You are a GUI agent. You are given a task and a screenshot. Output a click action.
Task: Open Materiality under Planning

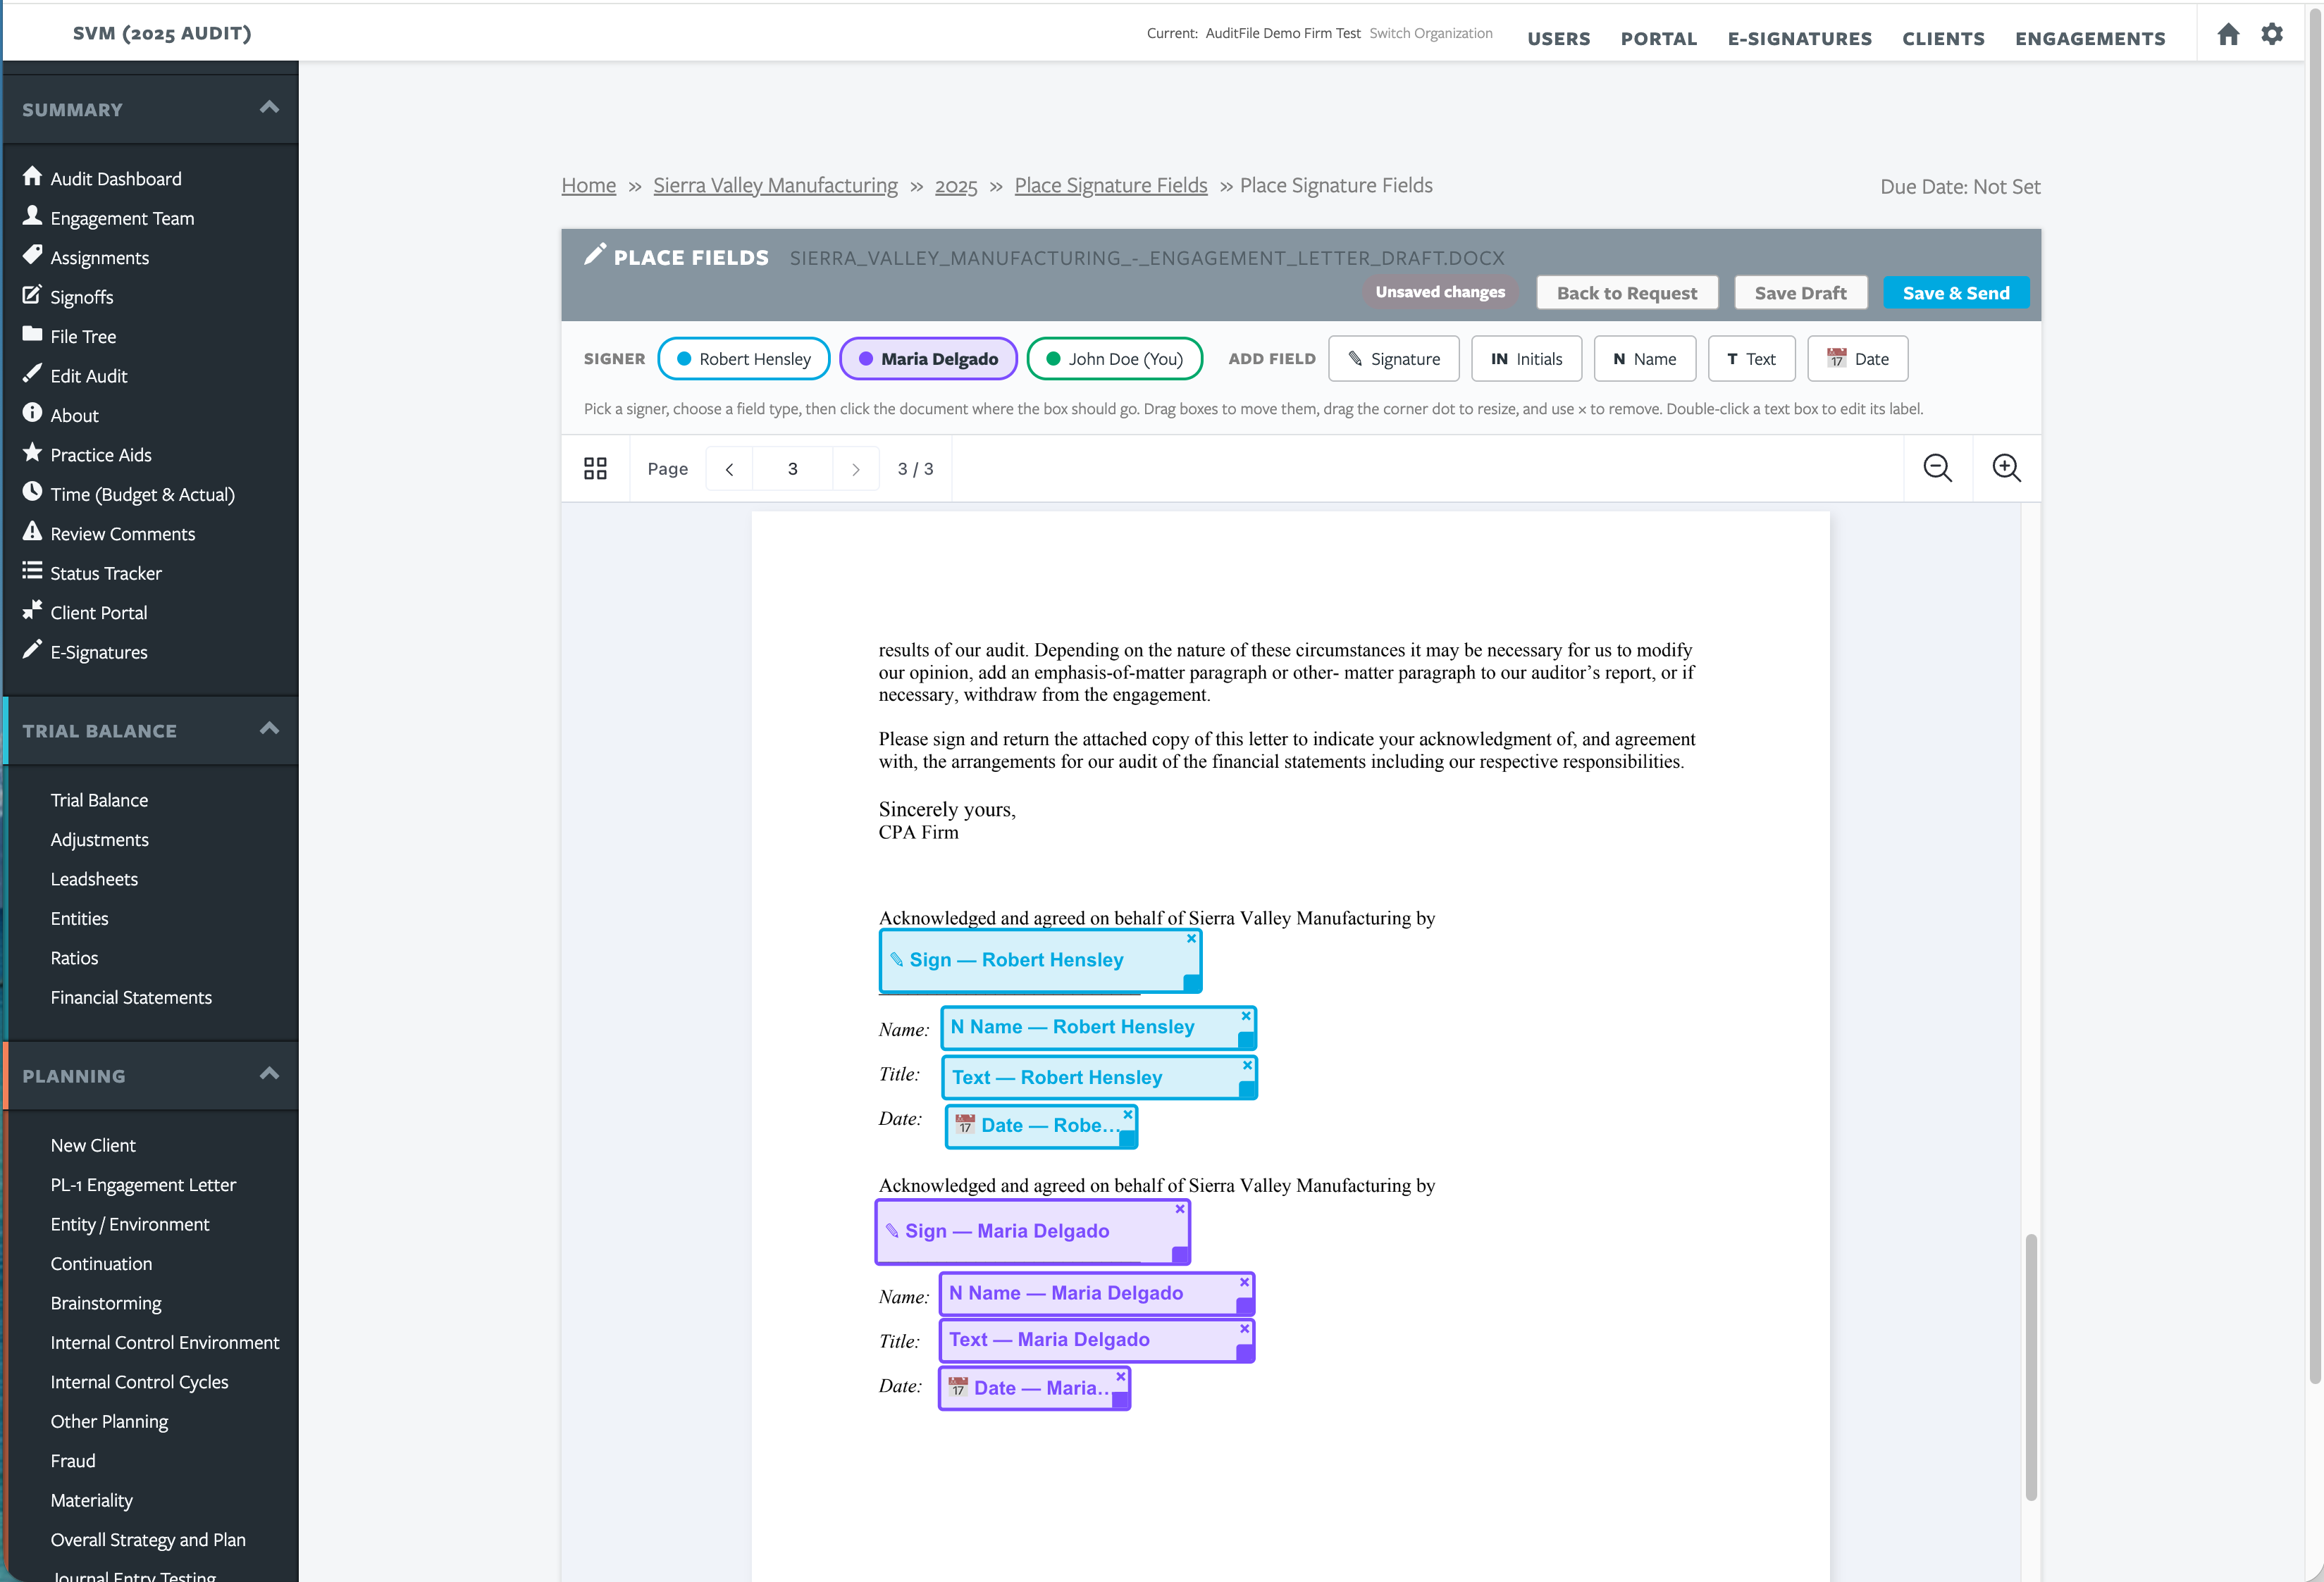91,1500
